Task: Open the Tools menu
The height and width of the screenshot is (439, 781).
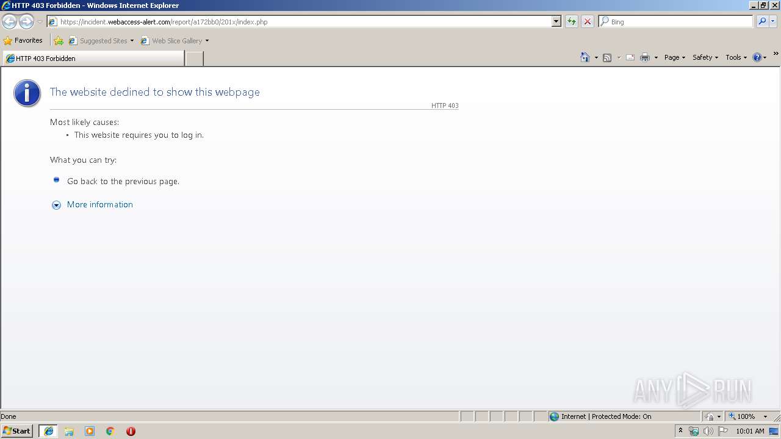Action: coord(736,57)
